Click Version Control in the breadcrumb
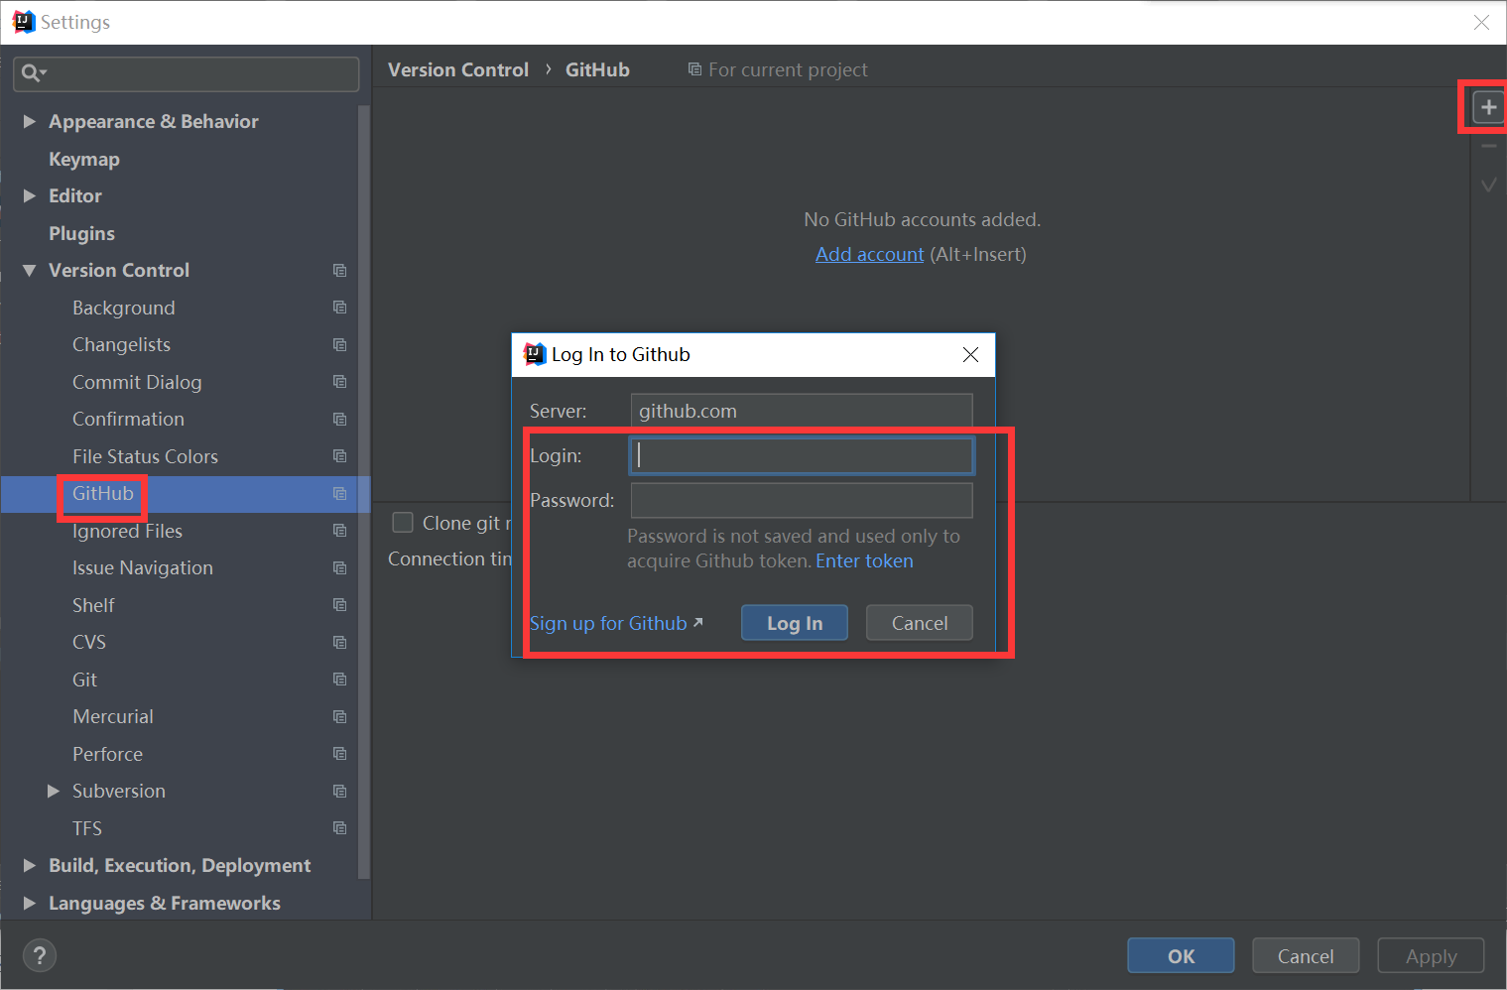The image size is (1507, 990). [457, 69]
